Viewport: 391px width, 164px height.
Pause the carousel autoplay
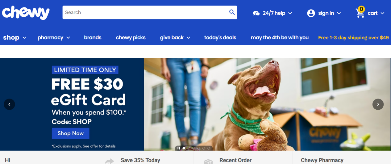pos(179,148)
